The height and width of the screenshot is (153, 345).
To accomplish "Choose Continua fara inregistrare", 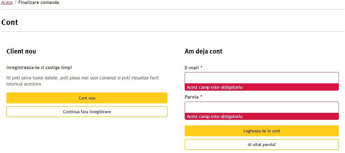I will [x=87, y=112].
